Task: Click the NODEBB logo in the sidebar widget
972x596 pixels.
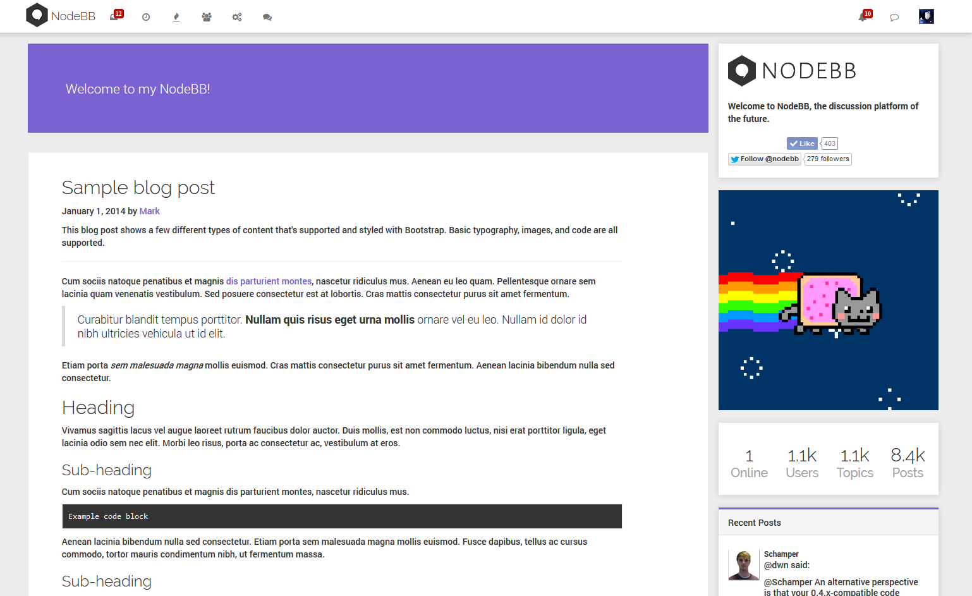Action: 791,71
